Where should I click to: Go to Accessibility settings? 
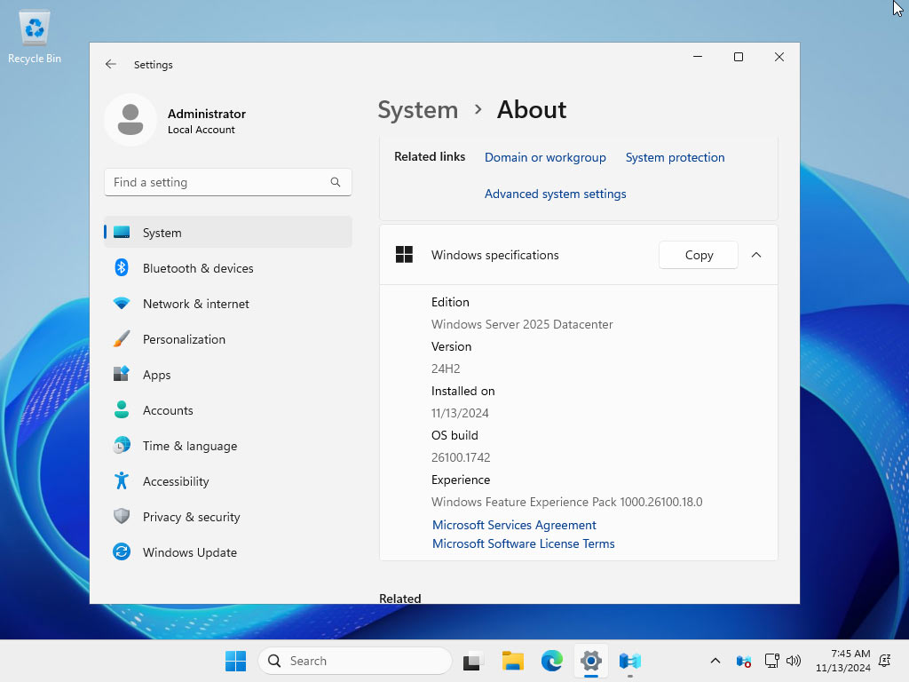[x=228, y=480]
